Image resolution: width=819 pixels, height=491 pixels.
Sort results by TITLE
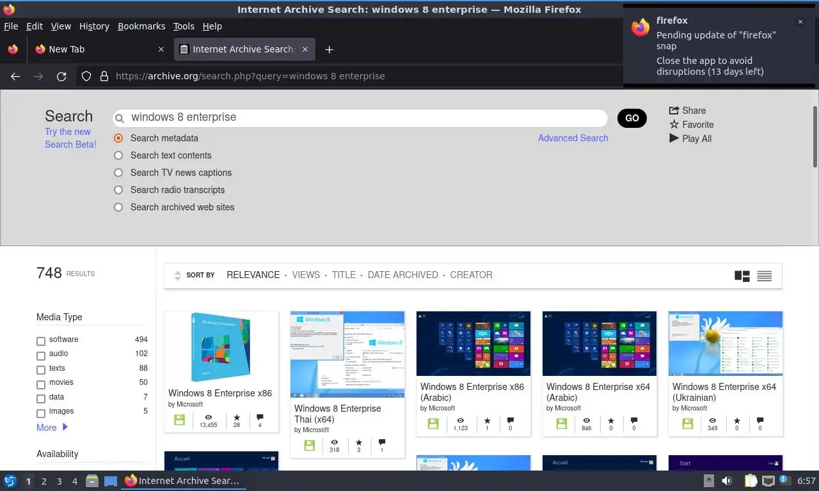pyautogui.click(x=344, y=275)
